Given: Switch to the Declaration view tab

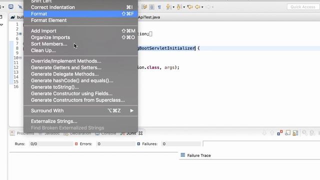Looking at the screenshot, I should [77, 133].
